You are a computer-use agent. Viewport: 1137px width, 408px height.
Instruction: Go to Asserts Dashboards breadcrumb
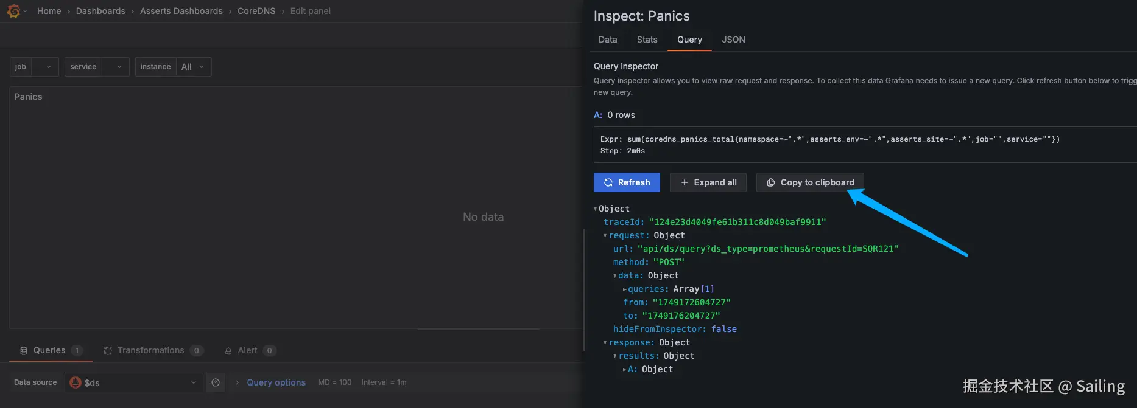point(181,11)
